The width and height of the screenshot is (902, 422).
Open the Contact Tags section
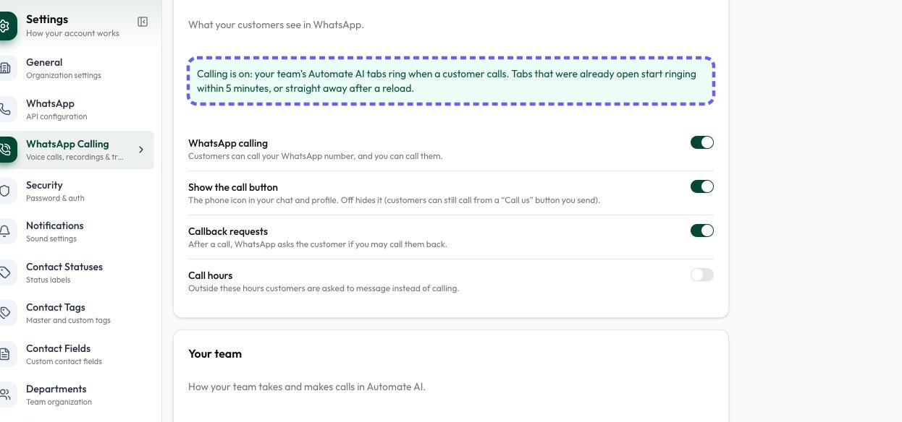(77, 313)
